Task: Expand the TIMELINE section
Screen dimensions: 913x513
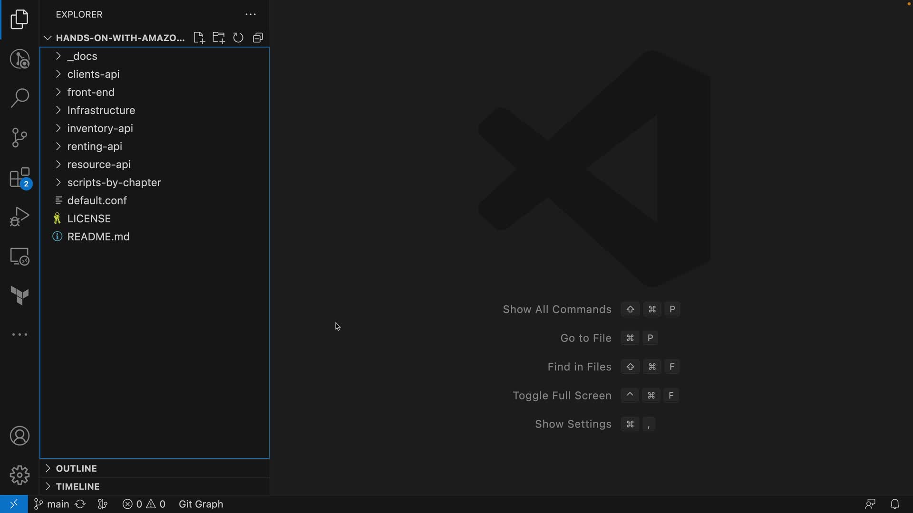Action: (x=78, y=486)
